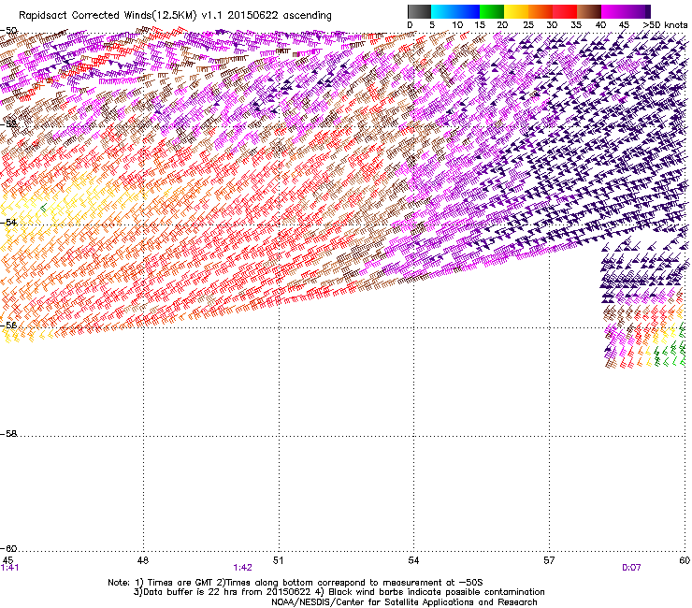Screen dimensions: 692x608
Task: Click the orange 25-30 knots legend swatch
Action: tap(541, 11)
